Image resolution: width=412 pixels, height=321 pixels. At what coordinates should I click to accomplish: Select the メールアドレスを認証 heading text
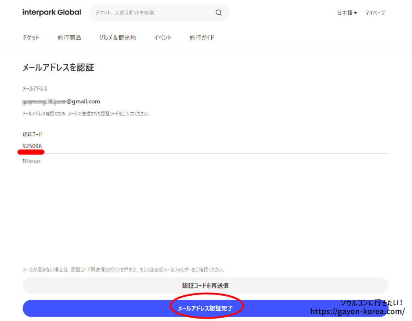[x=58, y=68]
